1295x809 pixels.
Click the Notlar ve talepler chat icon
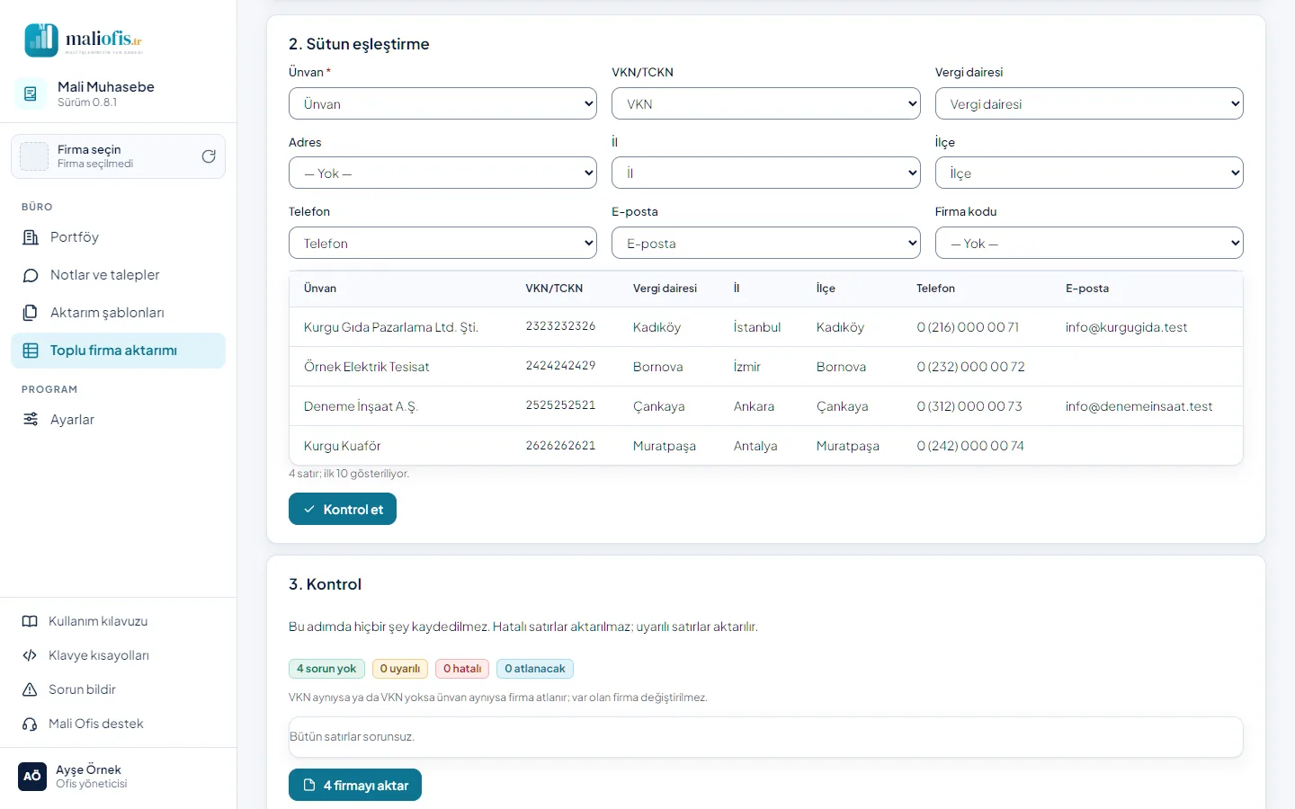[31, 275]
